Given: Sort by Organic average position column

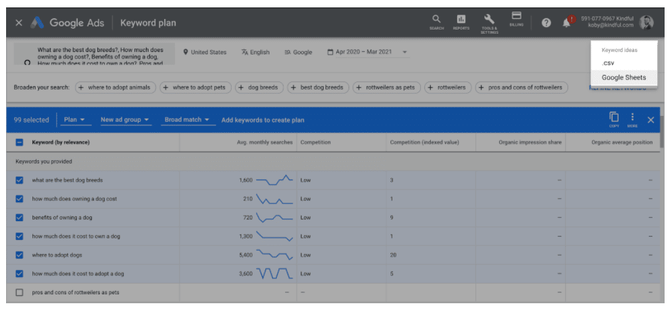Looking at the screenshot, I should [622, 142].
